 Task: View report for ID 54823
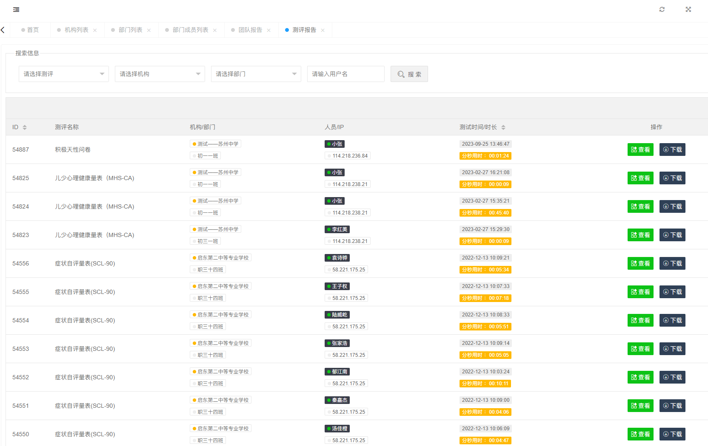[640, 235]
